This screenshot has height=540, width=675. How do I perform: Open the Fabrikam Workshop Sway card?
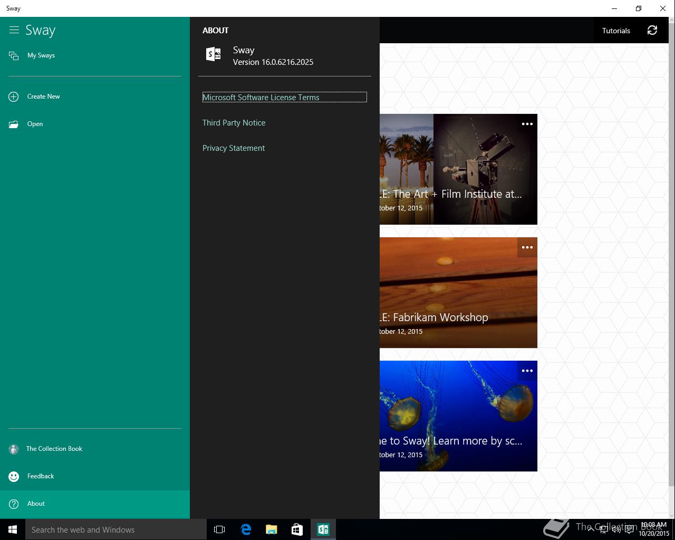(458, 293)
